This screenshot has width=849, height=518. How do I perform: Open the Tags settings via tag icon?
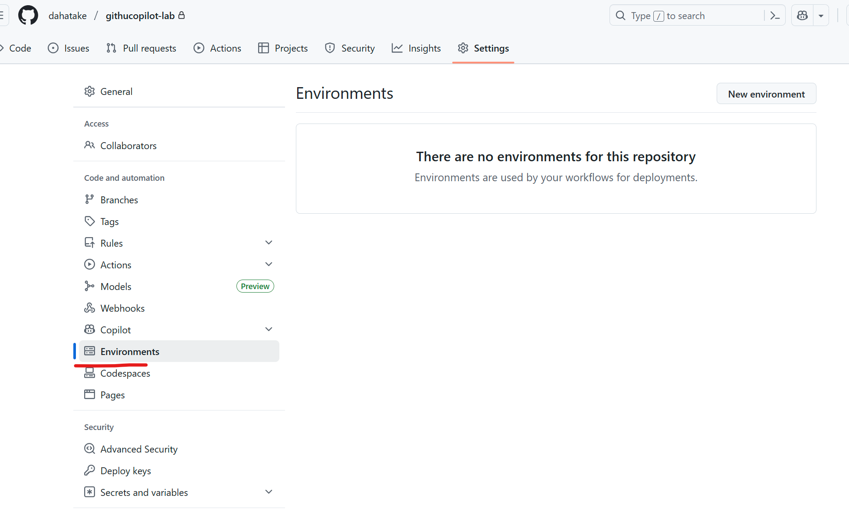(x=89, y=221)
